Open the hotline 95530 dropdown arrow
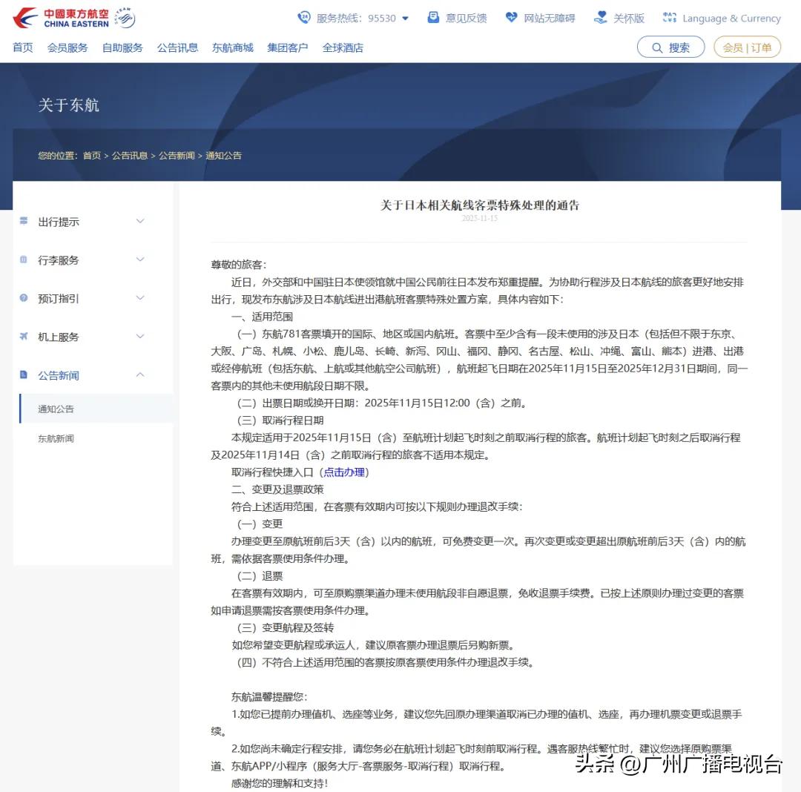801x792 pixels. point(406,19)
